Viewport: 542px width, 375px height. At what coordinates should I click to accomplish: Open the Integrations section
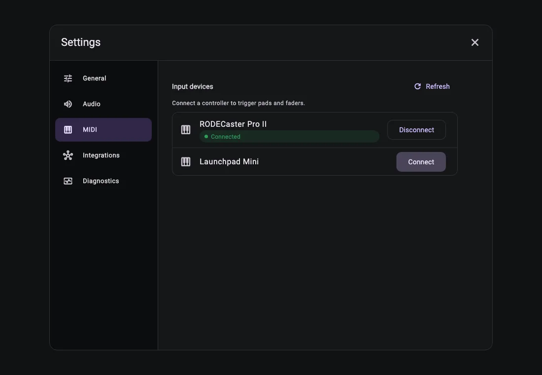103,155
